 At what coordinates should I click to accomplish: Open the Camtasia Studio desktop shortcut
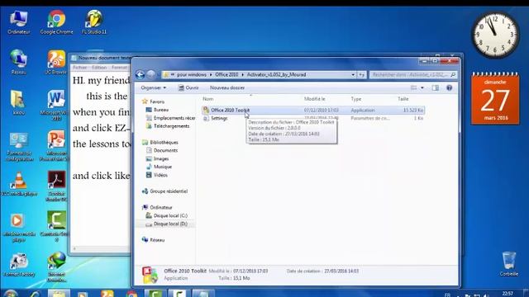(56, 226)
